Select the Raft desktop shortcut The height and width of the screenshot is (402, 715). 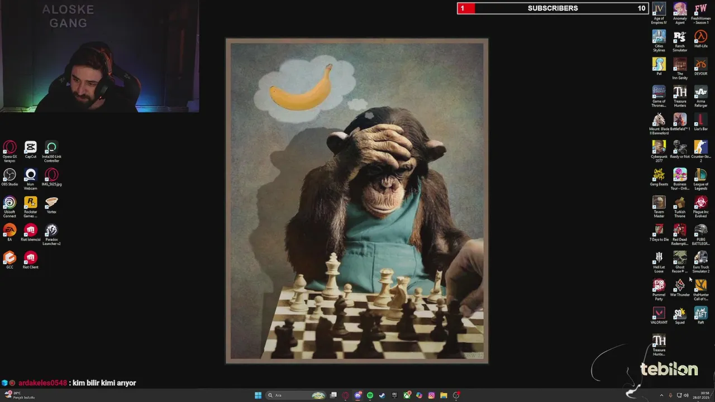[x=701, y=315]
